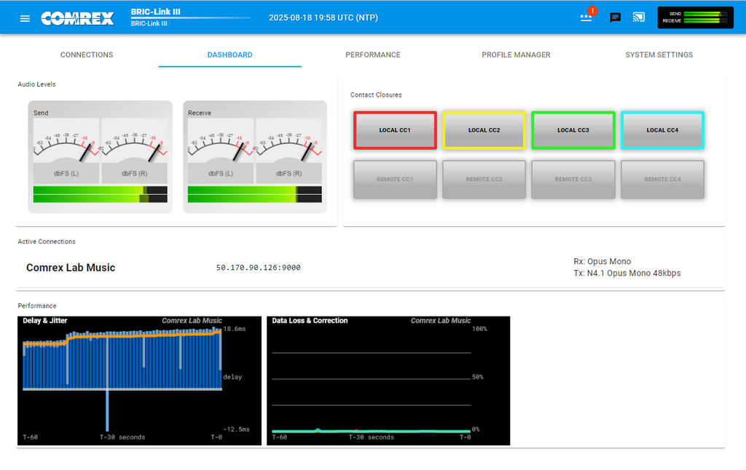Screen dimensions: 746x470
Task: Open the hamburger navigation menu
Action: [25, 18]
